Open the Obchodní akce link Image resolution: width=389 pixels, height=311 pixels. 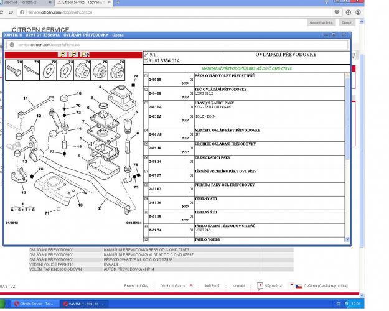click(x=173, y=286)
